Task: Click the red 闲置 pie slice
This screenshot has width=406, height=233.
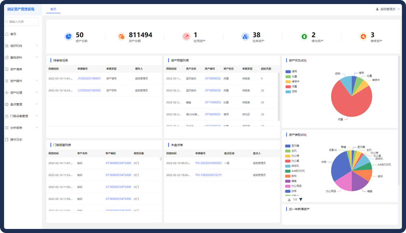Action: 350,101
